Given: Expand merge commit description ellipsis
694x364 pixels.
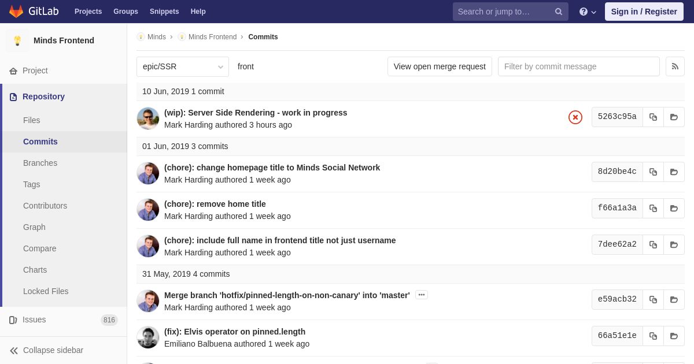Looking at the screenshot, I should coord(422,295).
